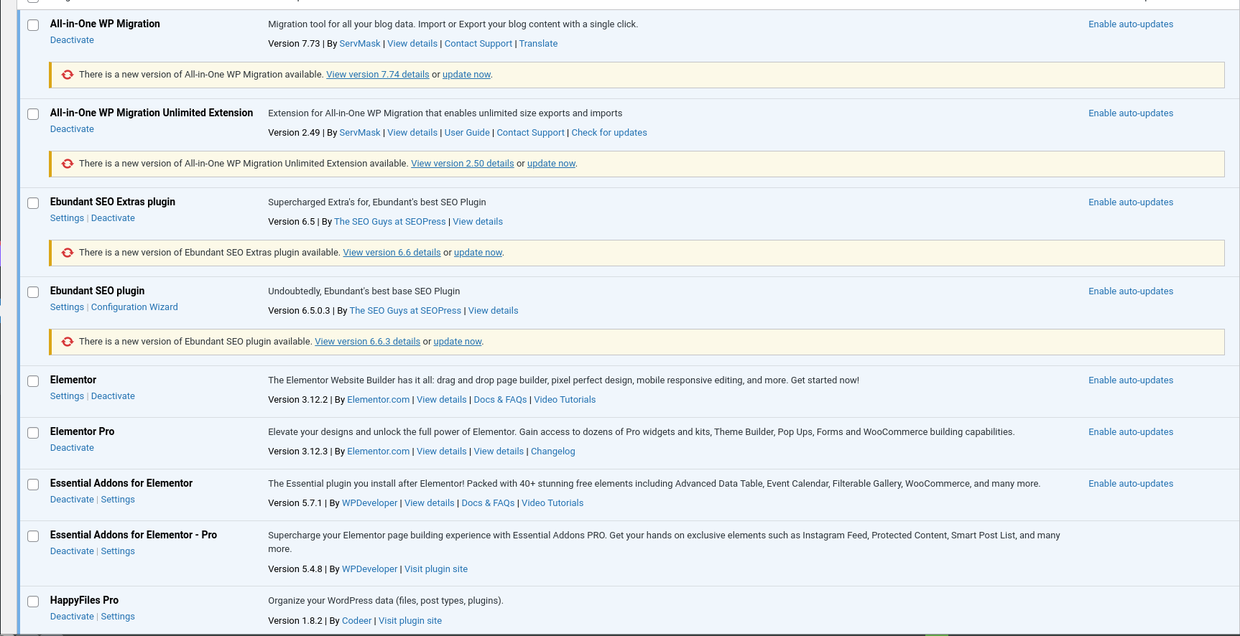The height and width of the screenshot is (636, 1240).
Task: Open Ebundant SEO Configuration Wizard
Action: [134, 307]
